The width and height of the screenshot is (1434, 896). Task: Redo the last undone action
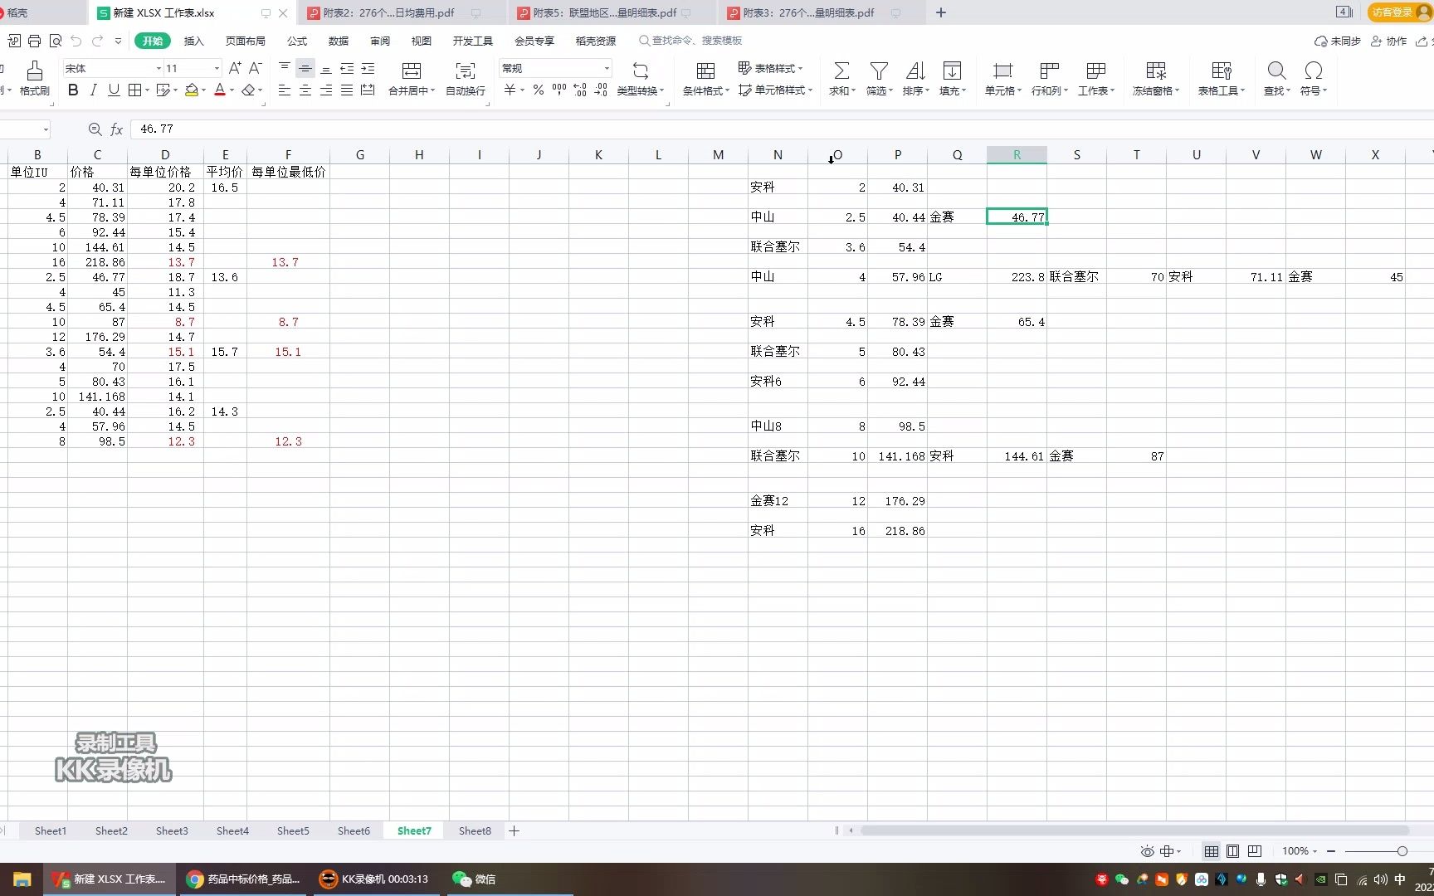[98, 41]
